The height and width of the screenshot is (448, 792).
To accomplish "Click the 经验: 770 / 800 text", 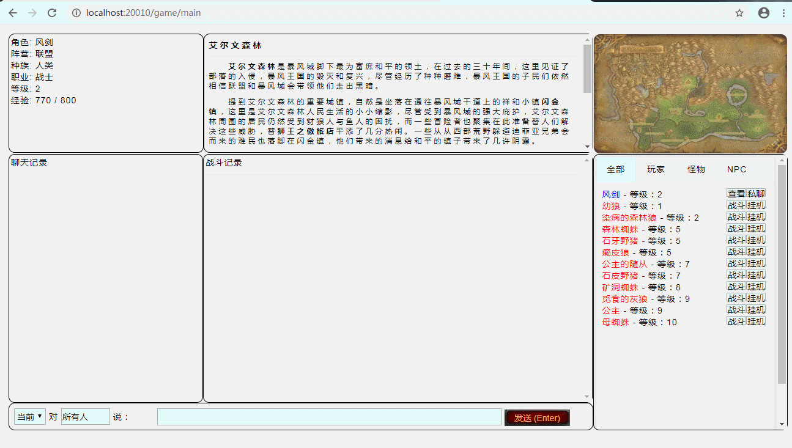I will 43,100.
